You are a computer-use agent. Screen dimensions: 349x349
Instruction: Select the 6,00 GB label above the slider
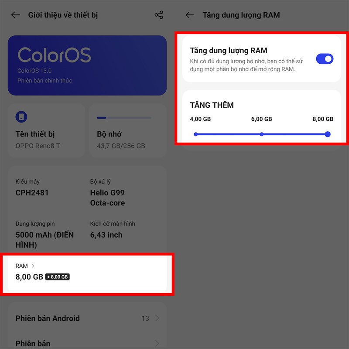[262, 118]
